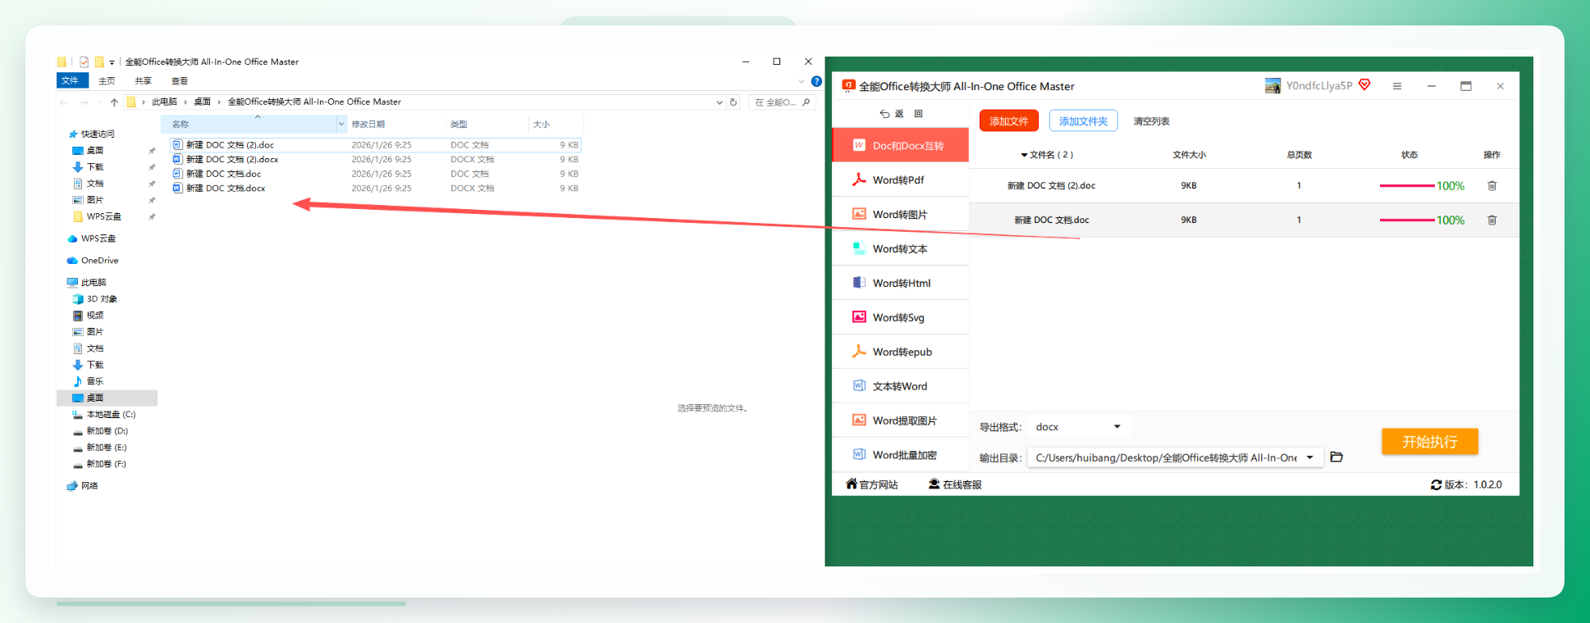Open Word提取图片 tool

[900, 421]
